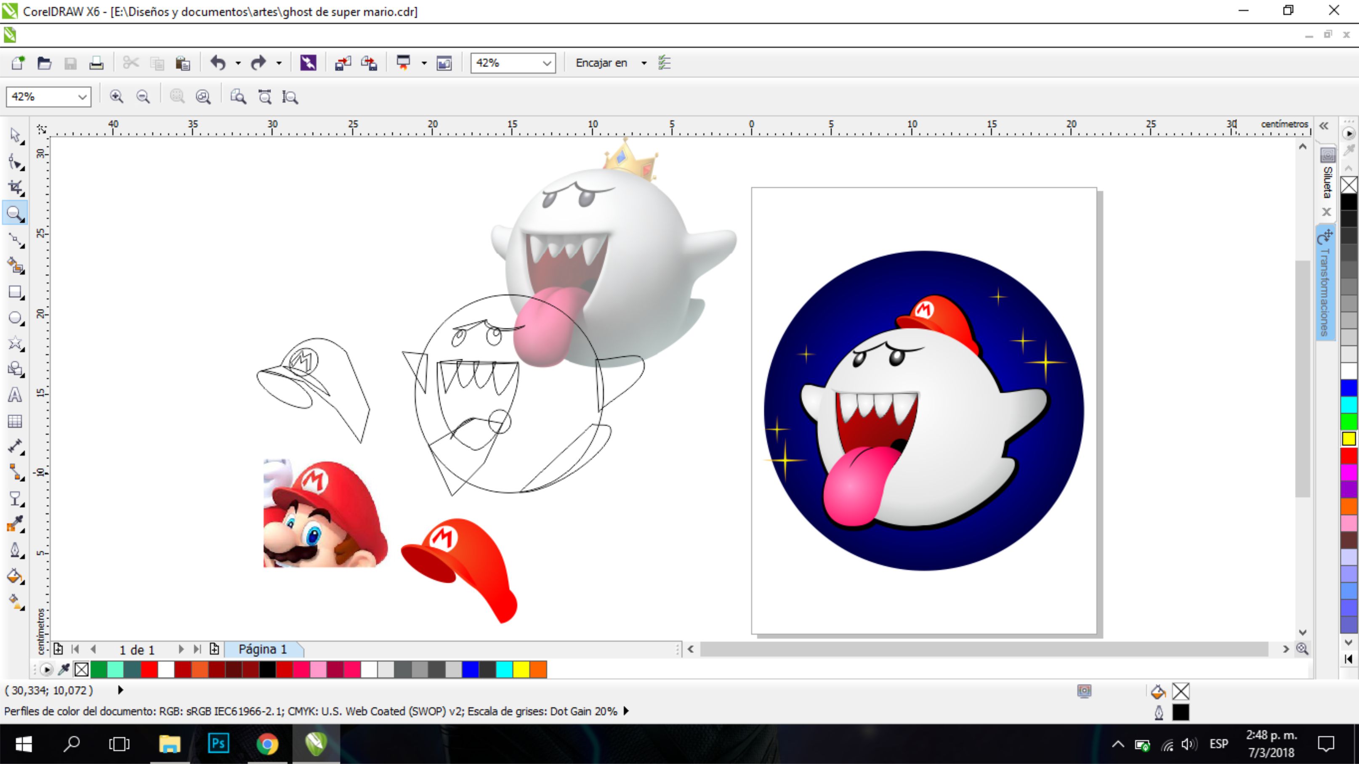
Task: Select the Shape edit tool
Action: click(x=15, y=162)
